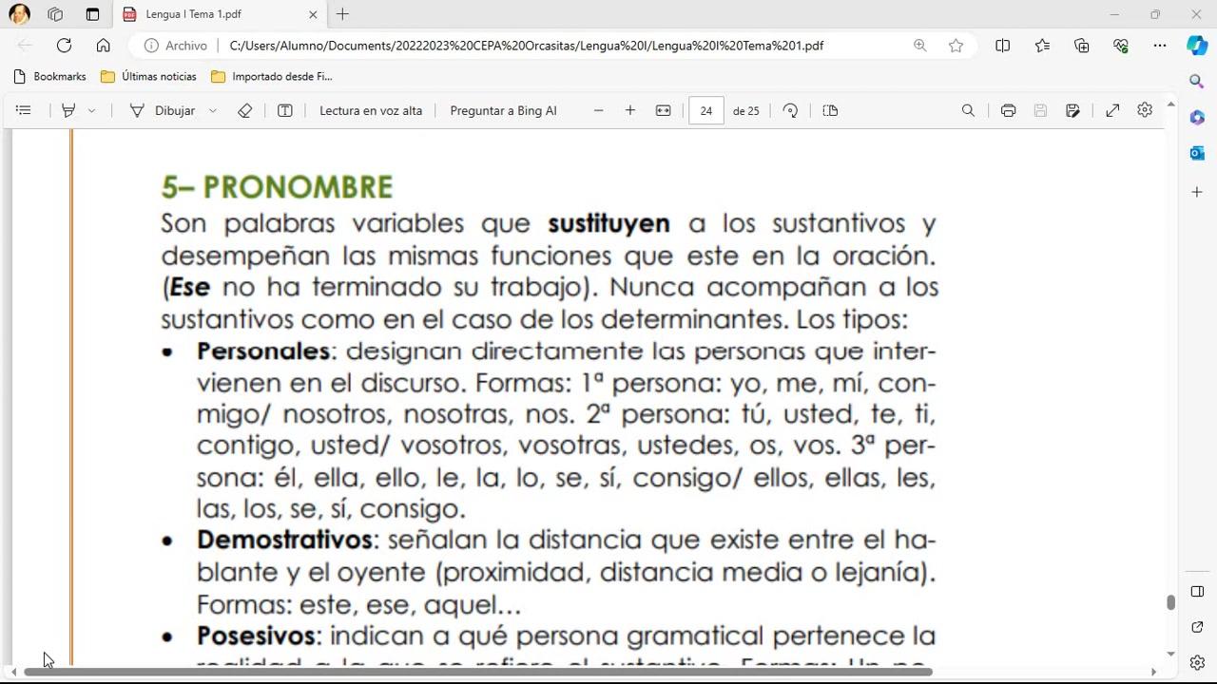This screenshot has height=684, width=1217.
Task: Add an app to the sidebar
Action: [1197, 192]
